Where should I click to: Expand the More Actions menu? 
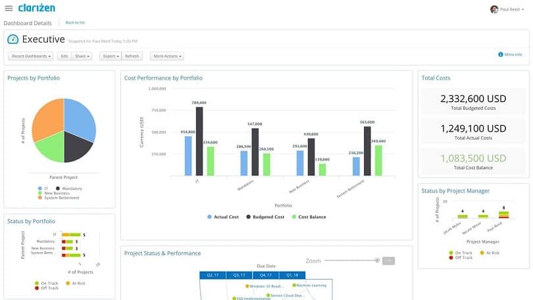click(x=167, y=56)
